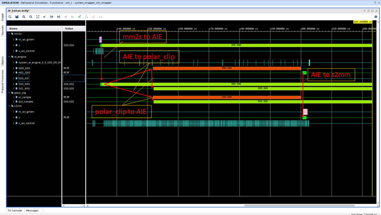
Task: Save the waveform configuration
Action: pyautogui.click(x=17, y=17)
